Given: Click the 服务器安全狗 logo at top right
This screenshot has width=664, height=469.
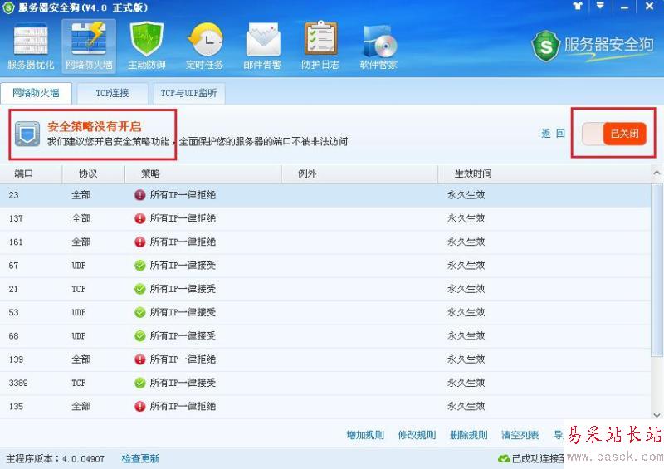Looking at the screenshot, I should pyautogui.click(x=593, y=46).
